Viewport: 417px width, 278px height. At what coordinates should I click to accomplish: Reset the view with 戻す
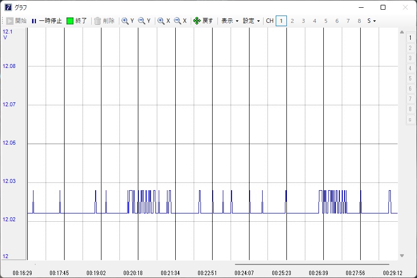pyautogui.click(x=203, y=21)
